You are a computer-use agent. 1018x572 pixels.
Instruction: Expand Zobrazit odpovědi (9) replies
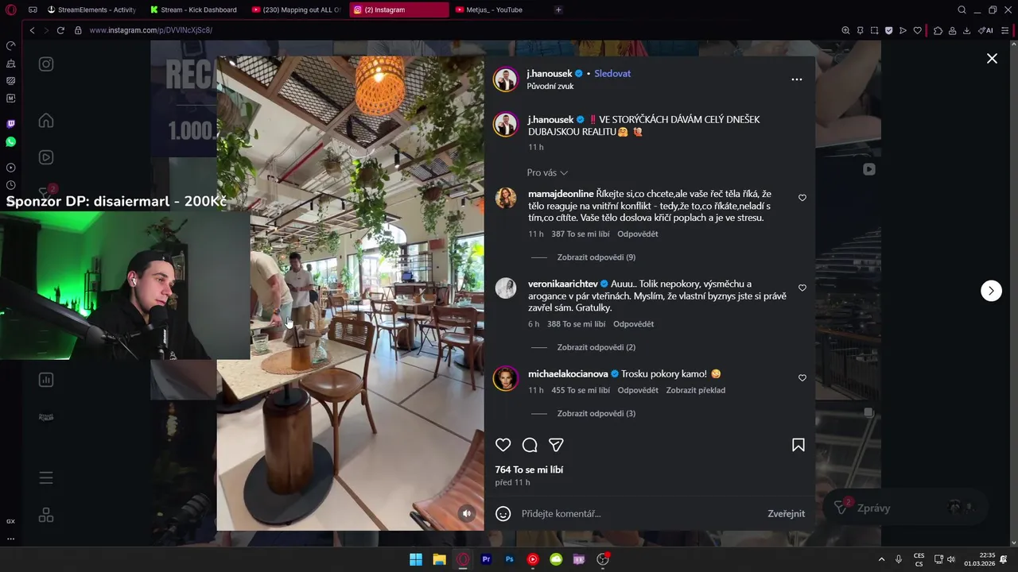596,257
